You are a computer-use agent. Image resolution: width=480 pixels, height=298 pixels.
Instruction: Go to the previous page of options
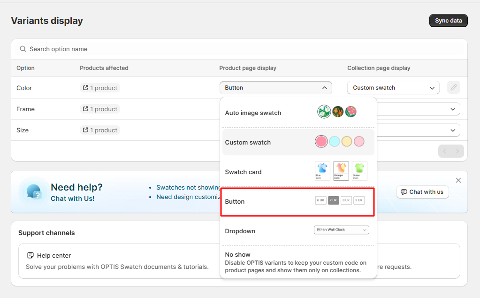(444, 151)
